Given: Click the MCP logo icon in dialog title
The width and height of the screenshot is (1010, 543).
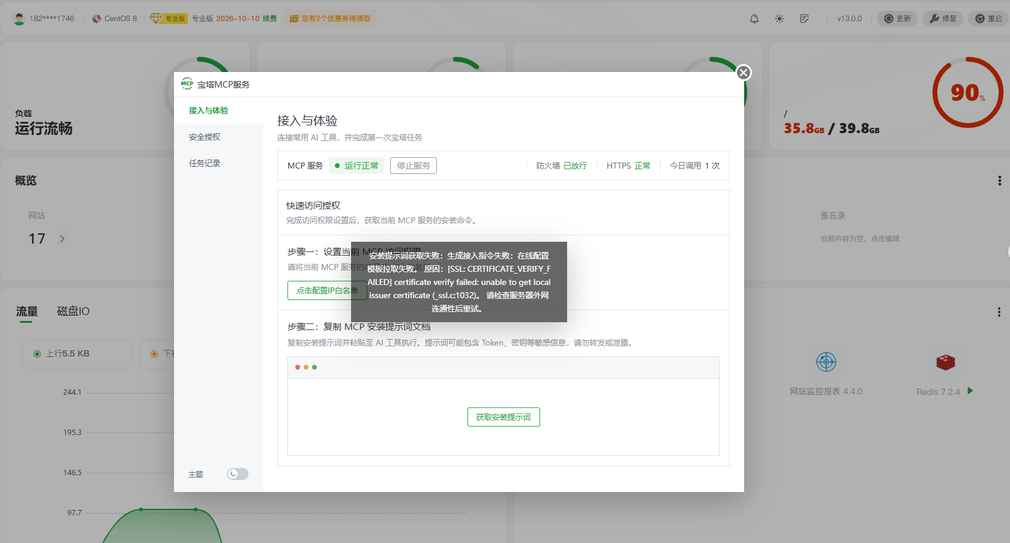Looking at the screenshot, I should tap(187, 84).
